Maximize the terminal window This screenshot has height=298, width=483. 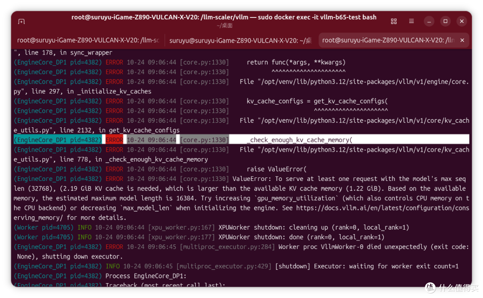point(445,21)
